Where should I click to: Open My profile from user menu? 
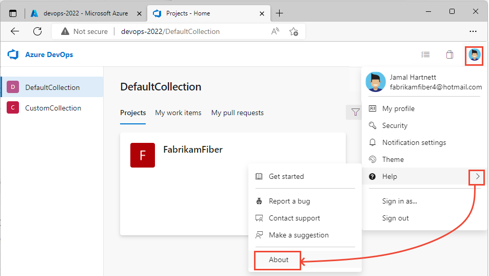424,108
